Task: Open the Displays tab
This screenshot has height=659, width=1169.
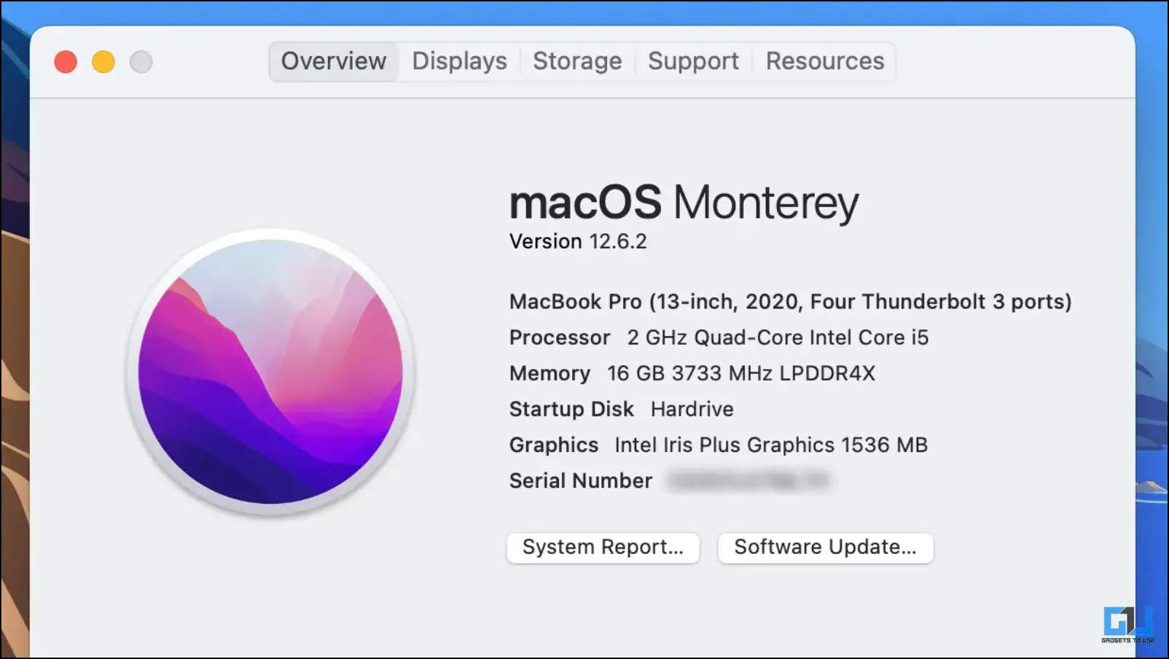Action: pos(459,61)
